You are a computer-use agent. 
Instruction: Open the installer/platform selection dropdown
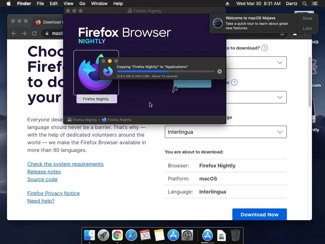click(256, 97)
